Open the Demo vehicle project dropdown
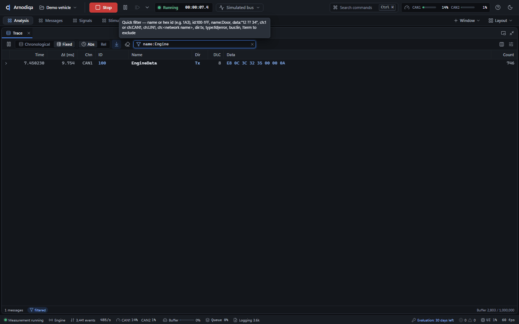 tap(58, 8)
